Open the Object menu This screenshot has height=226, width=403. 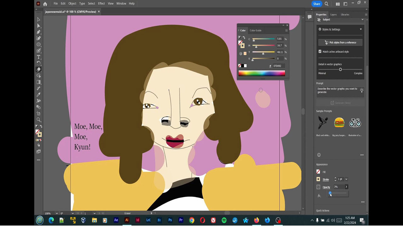tap(72, 3)
